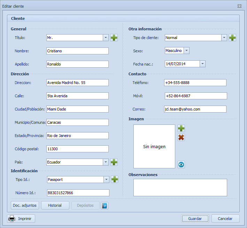Expand the Tipo Id. dropdown
247x228 pixels.
107,180
